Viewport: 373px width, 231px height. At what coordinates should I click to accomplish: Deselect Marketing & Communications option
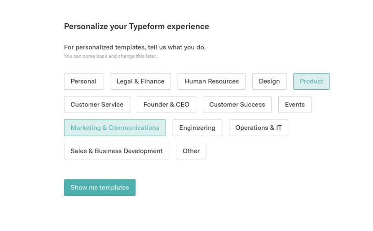coord(115,128)
